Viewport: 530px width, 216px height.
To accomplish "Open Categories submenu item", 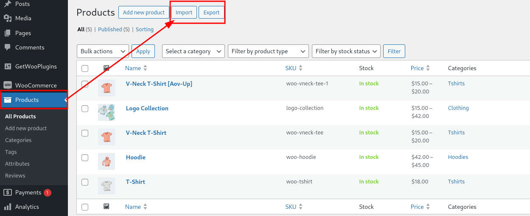I will coord(18,140).
